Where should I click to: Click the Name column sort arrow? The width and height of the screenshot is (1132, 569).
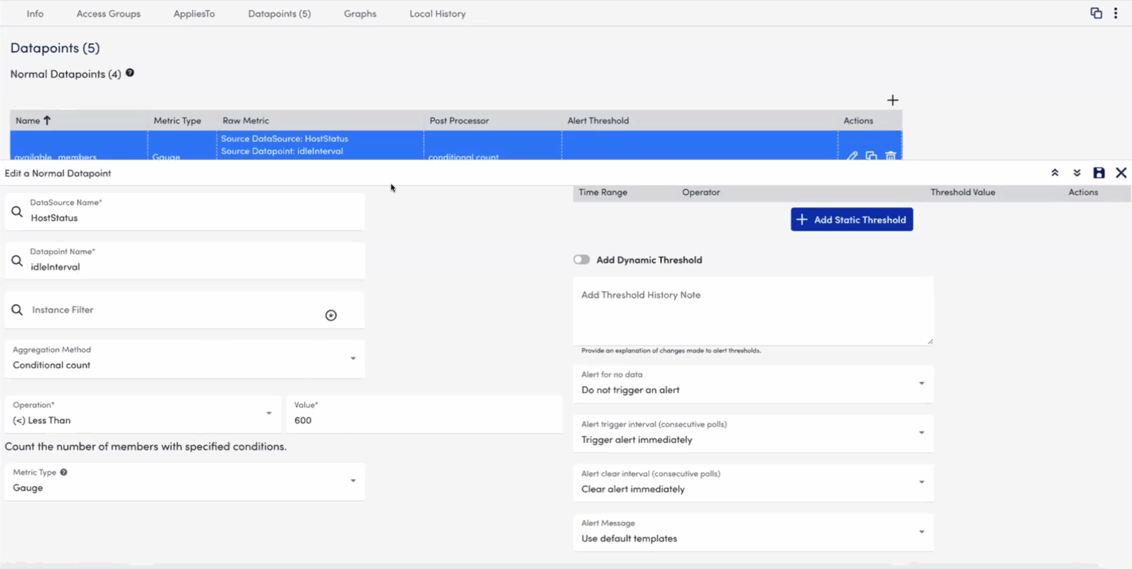point(47,120)
